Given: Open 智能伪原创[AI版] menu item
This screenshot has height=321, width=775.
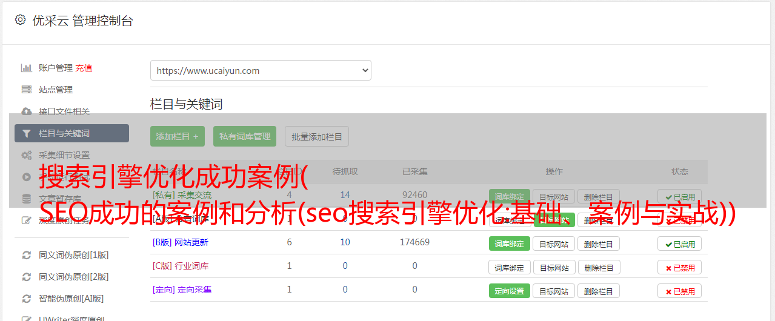Looking at the screenshot, I should point(72,299).
